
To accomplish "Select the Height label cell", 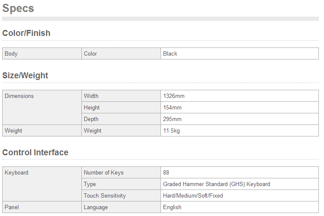I will tap(92, 107).
